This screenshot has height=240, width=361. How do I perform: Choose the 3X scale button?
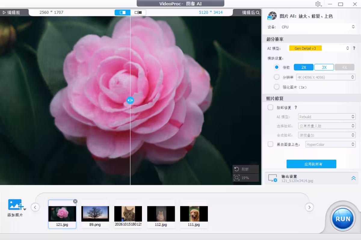(324, 67)
